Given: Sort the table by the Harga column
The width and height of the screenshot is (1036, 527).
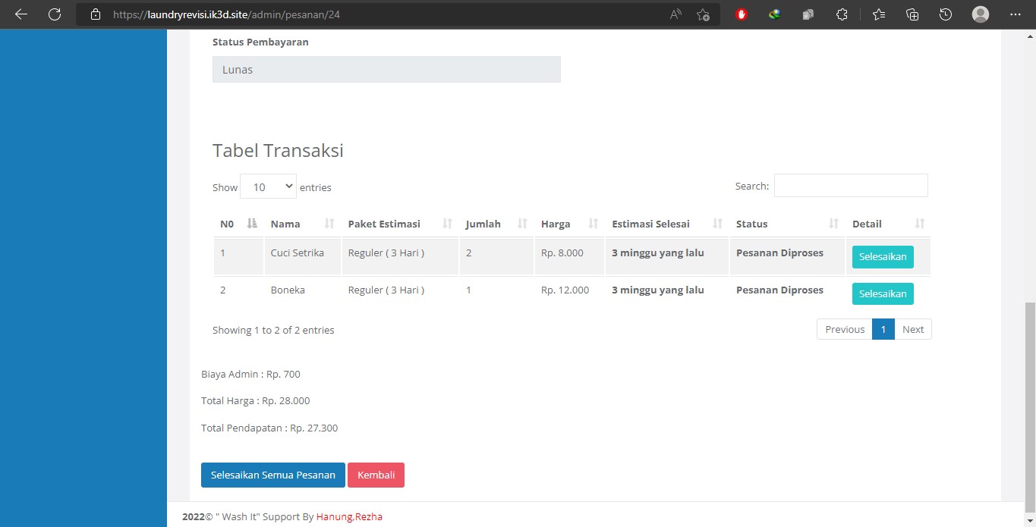Looking at the screenshot, I should tap(556, 224).
